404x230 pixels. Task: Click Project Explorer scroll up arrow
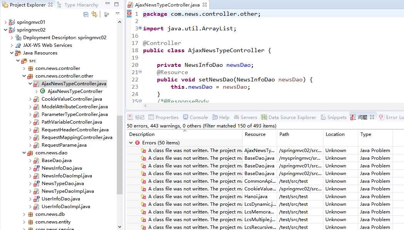pyautogui.click(x=120, y=22)
